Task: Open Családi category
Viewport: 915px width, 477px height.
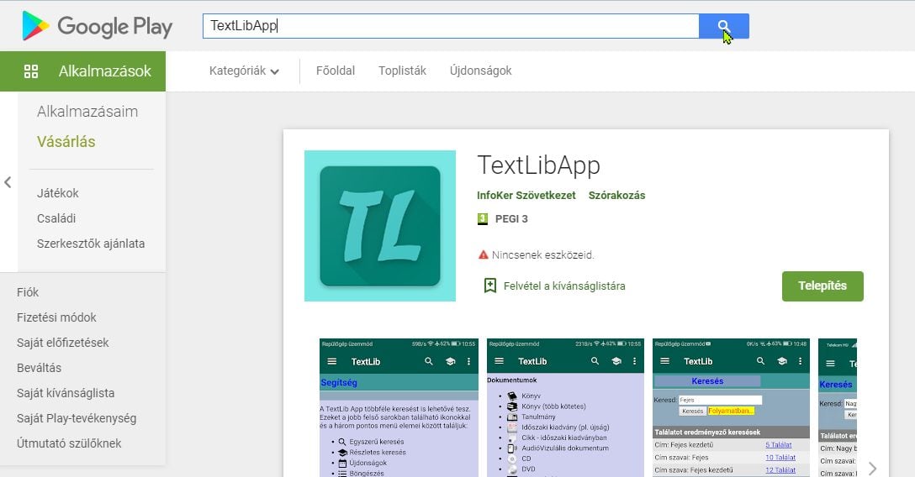Action: point(56,218)
